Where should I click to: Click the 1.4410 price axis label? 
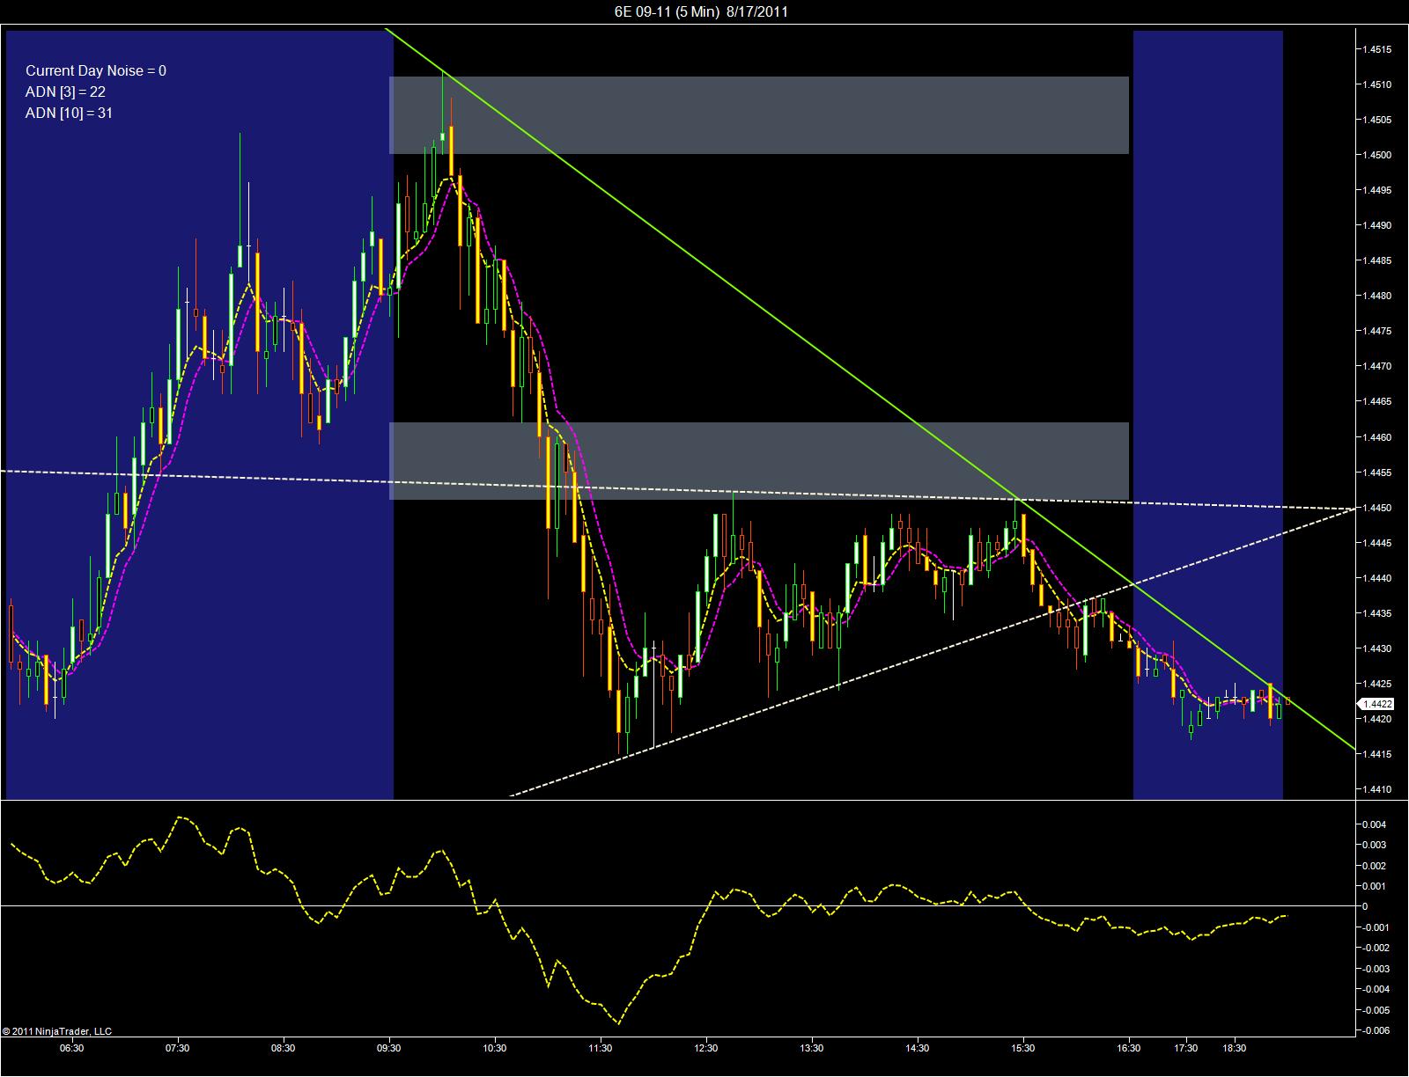[x=1377, y=789]
